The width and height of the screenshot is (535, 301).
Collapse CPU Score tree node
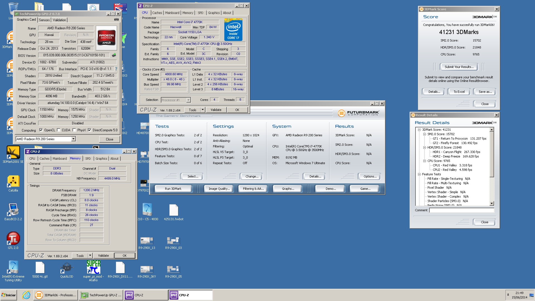424,161
